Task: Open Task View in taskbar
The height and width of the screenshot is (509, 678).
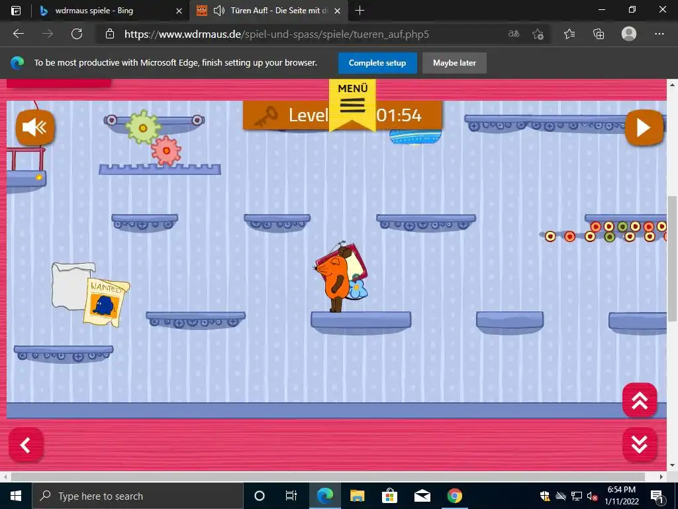Action: pyautogui.click(x=291, y=496)
